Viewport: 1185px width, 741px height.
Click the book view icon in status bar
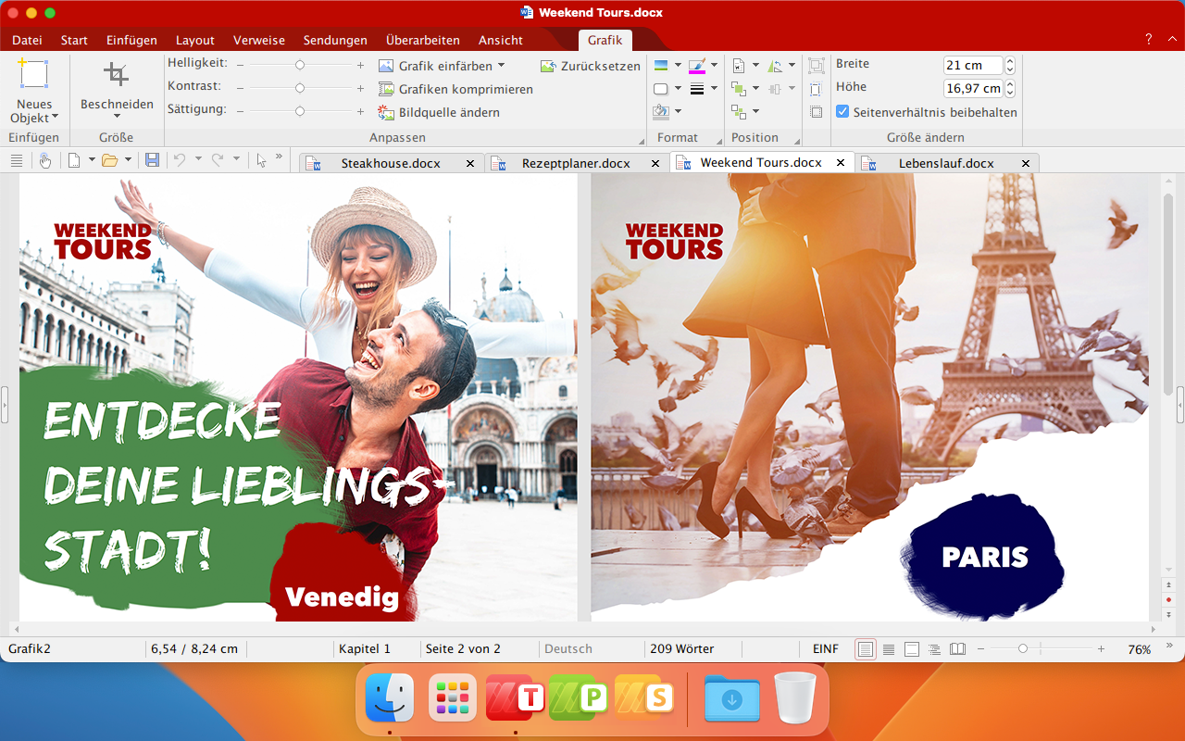tap(957, 649)
